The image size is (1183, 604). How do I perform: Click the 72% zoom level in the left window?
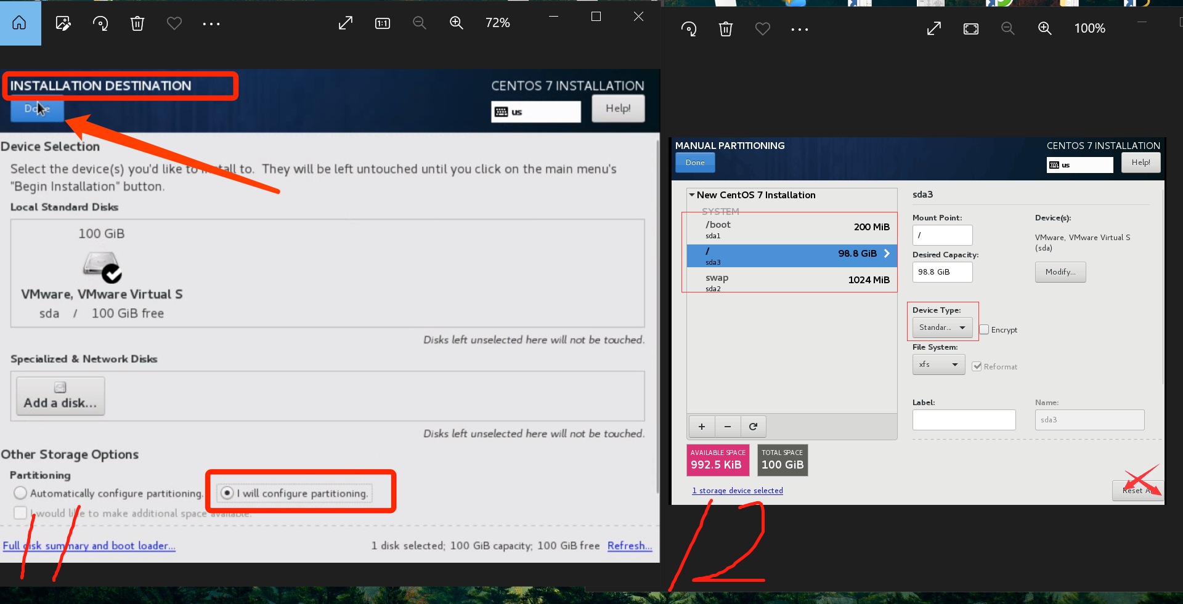(x=498, y=23)
